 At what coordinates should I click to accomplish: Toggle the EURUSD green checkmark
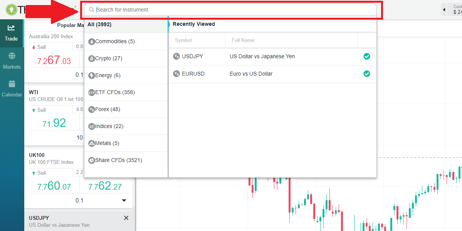[x=367, y=74]
